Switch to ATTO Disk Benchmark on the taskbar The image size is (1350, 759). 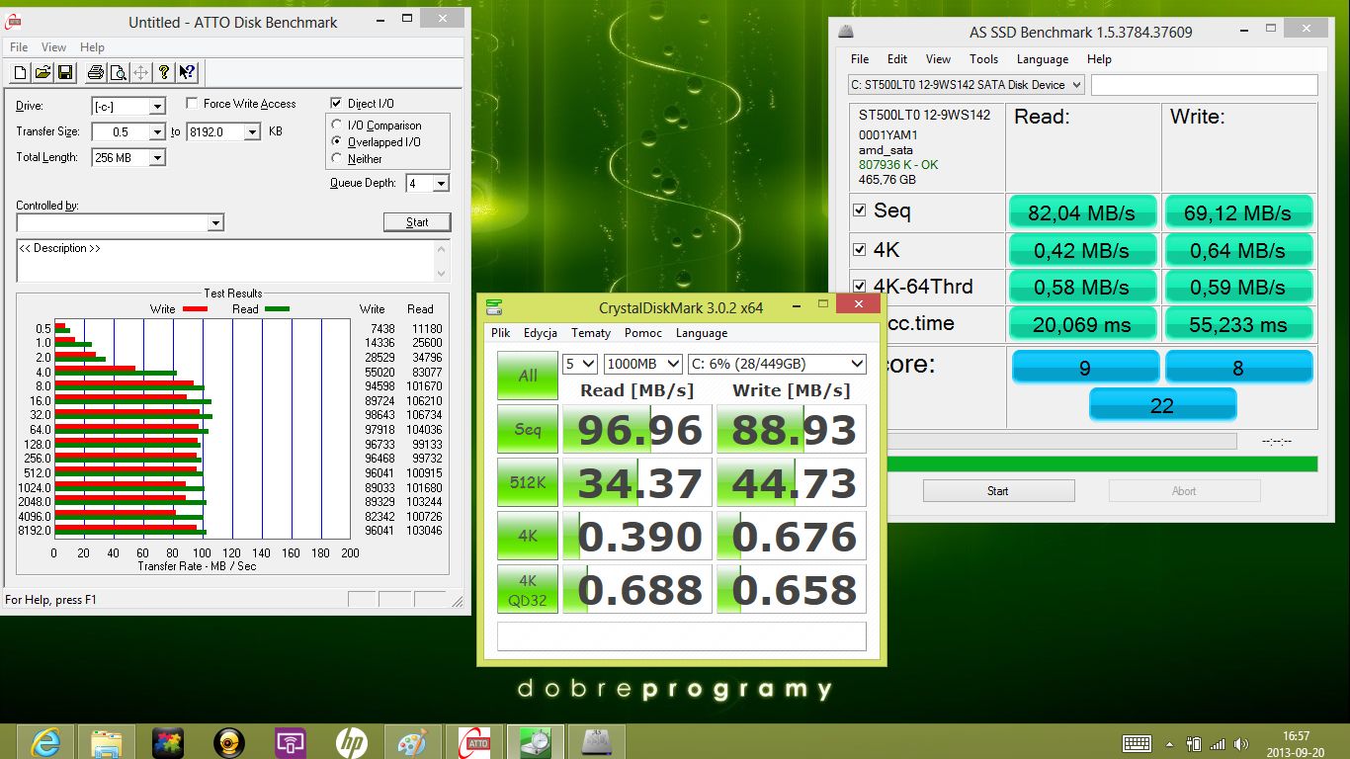click(x=474, y=741)
